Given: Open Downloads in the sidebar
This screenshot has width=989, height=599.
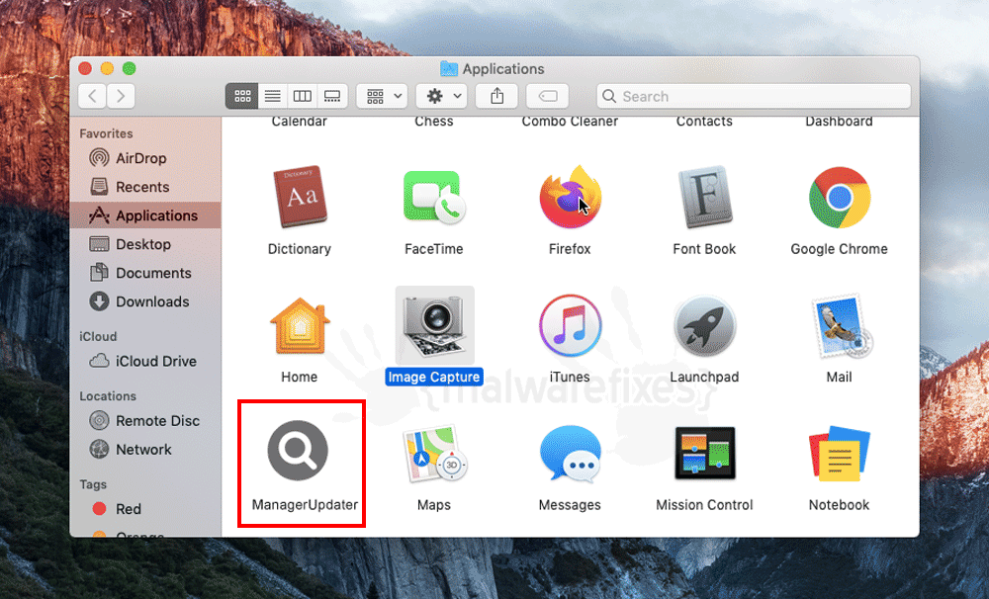Looking at the screenshot, I should [145, 301].
